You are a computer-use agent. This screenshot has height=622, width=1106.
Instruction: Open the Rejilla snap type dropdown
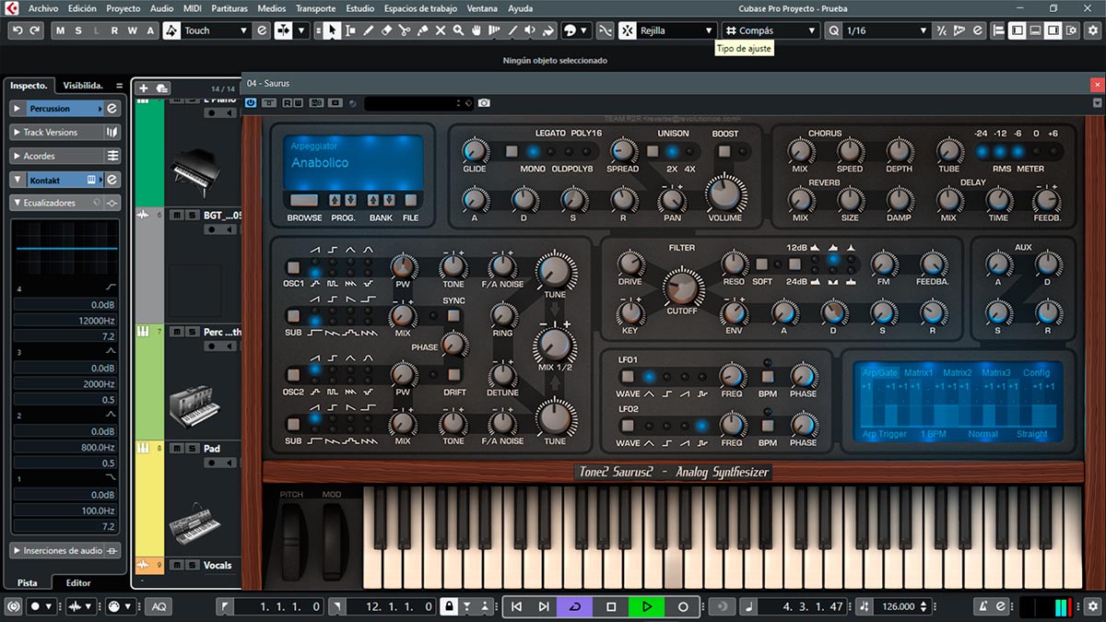(676, 30)
